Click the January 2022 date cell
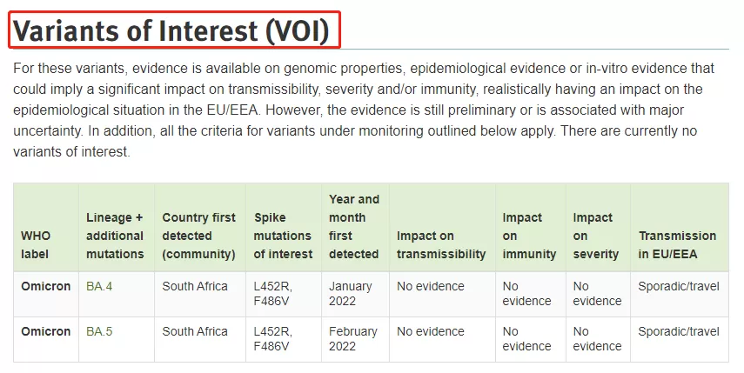 [x=350, y=294]
